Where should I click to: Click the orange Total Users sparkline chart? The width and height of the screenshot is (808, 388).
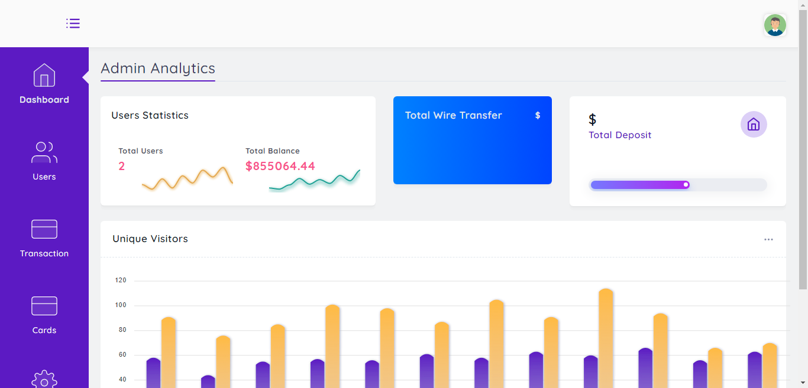click(x=188, y=178)
